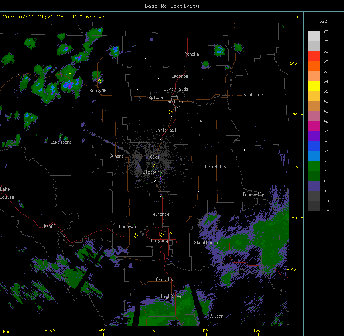The image size is (344, 336).
Task: Click the white plus marker north of Drumheller
Action: [244, 150]
